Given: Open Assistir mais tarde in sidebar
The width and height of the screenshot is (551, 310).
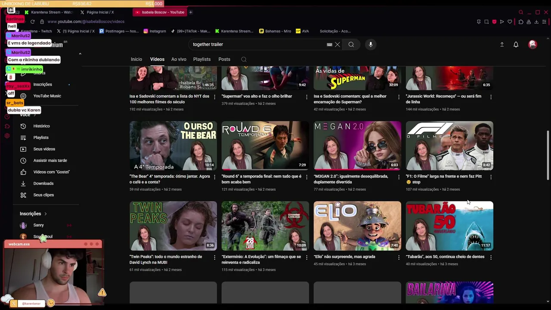Looking at the screenshot, I should pos(50,161).
